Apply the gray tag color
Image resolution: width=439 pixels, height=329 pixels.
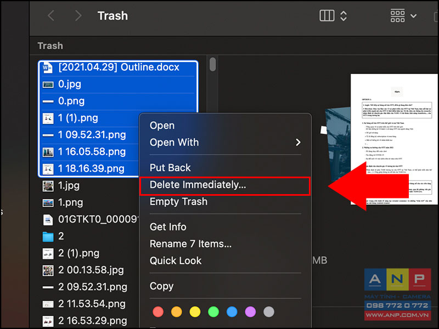click(269, 312)
